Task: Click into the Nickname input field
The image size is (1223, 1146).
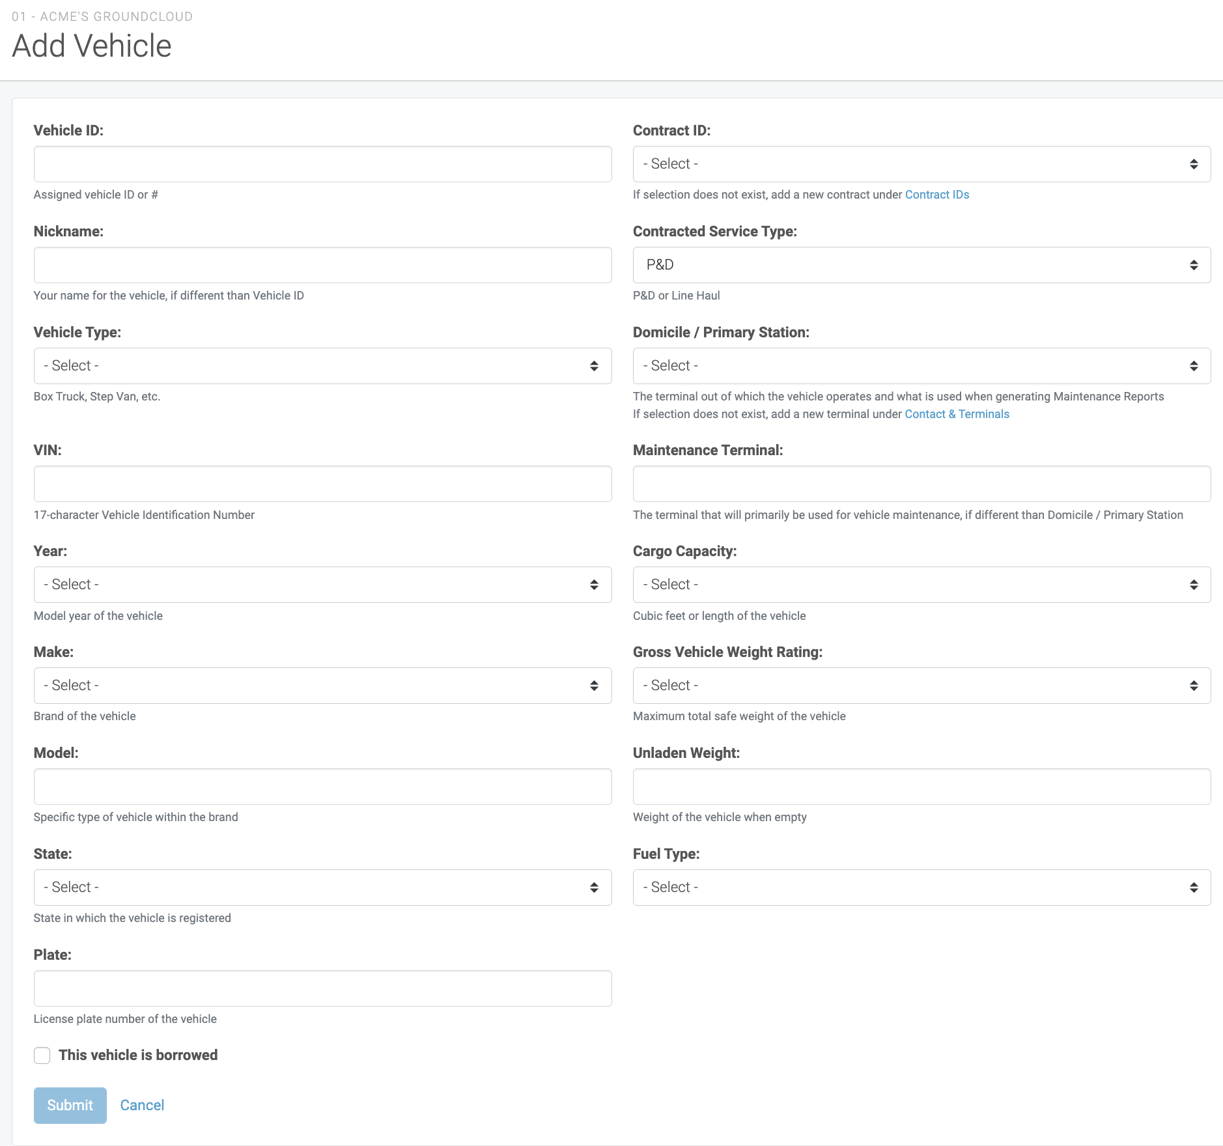Action: pyautogui.click(x=322, y=265)
